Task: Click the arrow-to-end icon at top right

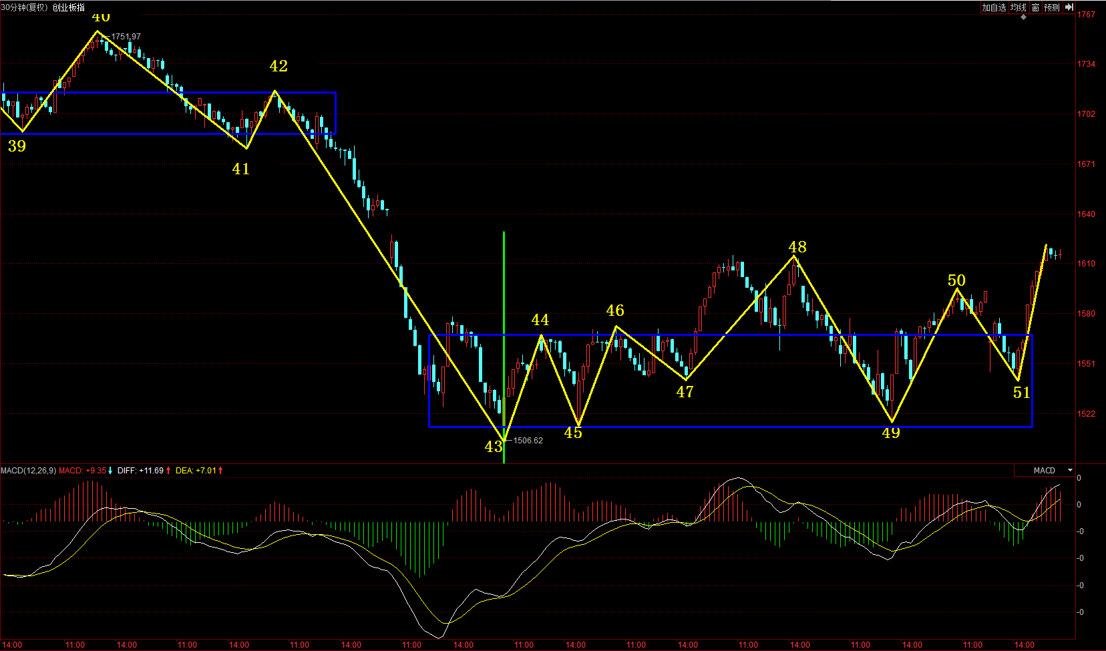Action: [x=1069, y=7]
